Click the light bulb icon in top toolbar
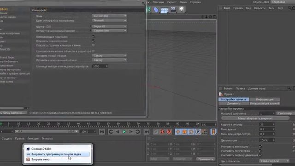 click(181, 9)
